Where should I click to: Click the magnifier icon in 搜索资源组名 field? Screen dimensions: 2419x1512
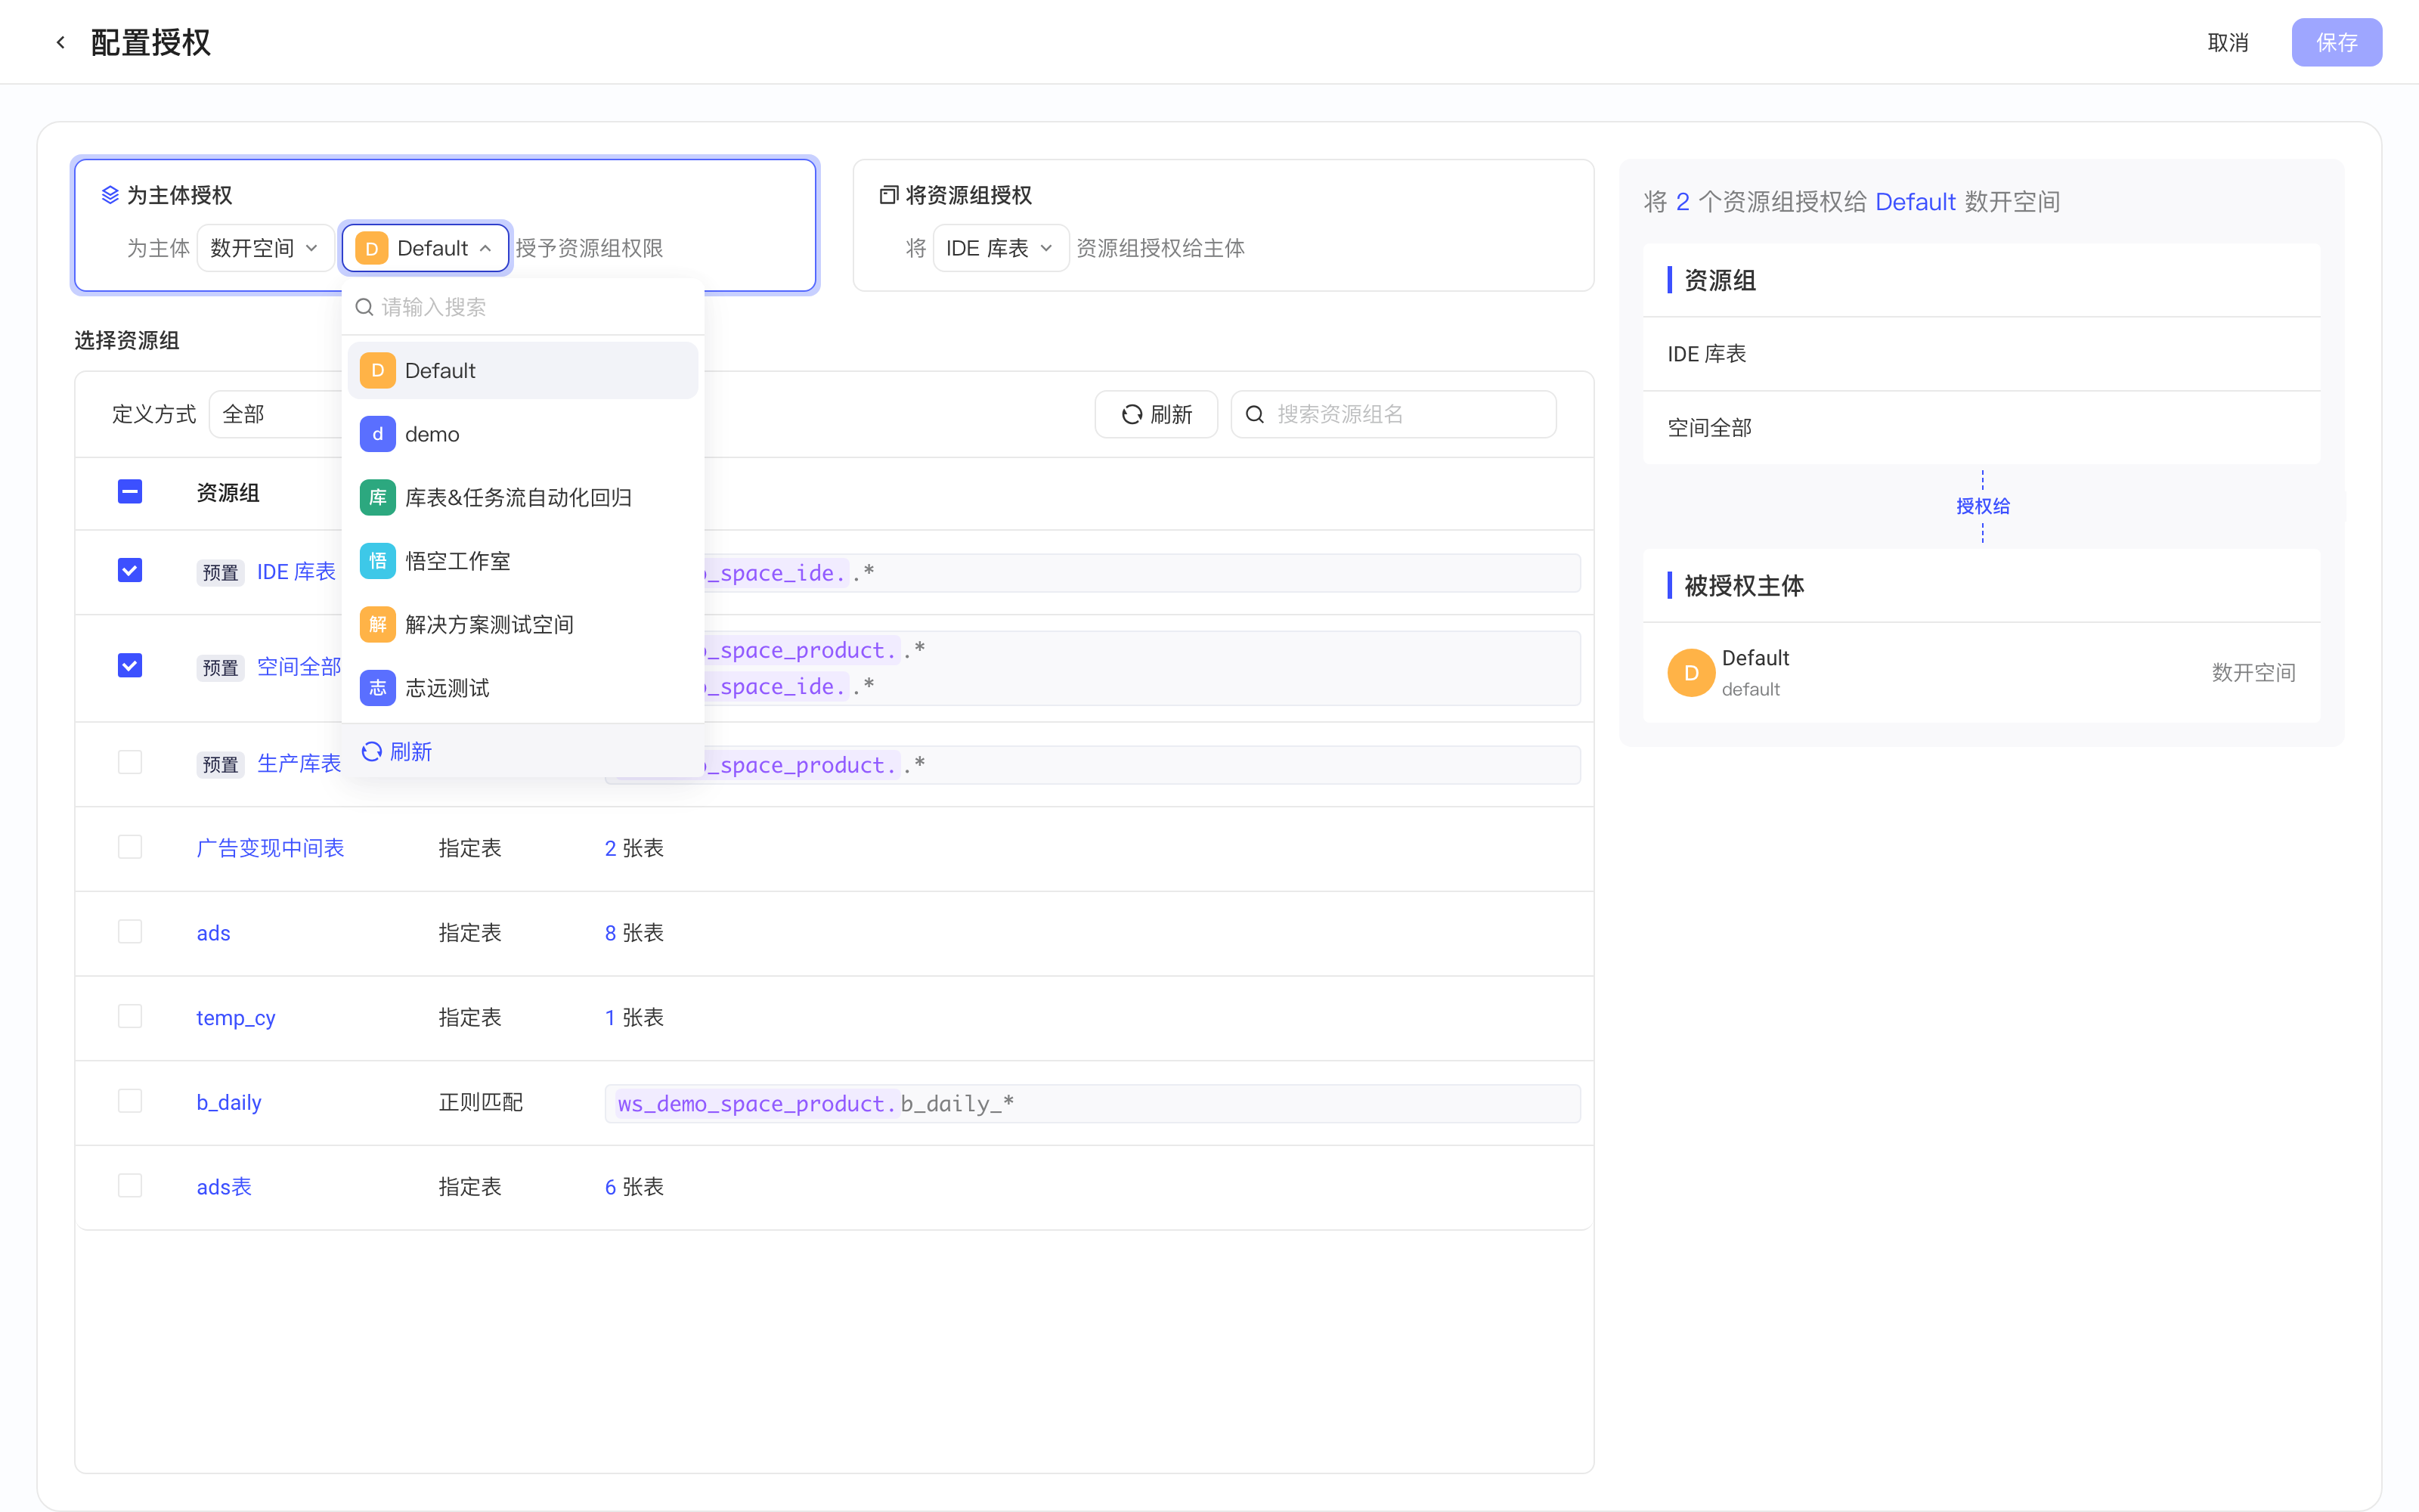click(1256, 414)
